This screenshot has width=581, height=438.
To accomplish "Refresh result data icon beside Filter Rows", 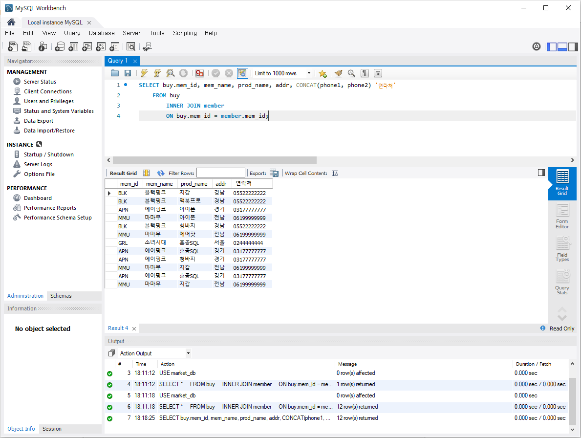I will [160, 173].
